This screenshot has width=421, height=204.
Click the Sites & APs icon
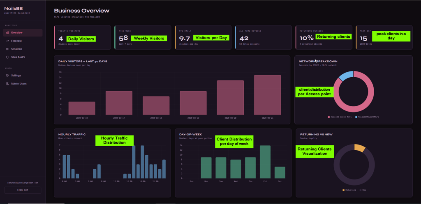pyautogui.click(x=7, y=57)
